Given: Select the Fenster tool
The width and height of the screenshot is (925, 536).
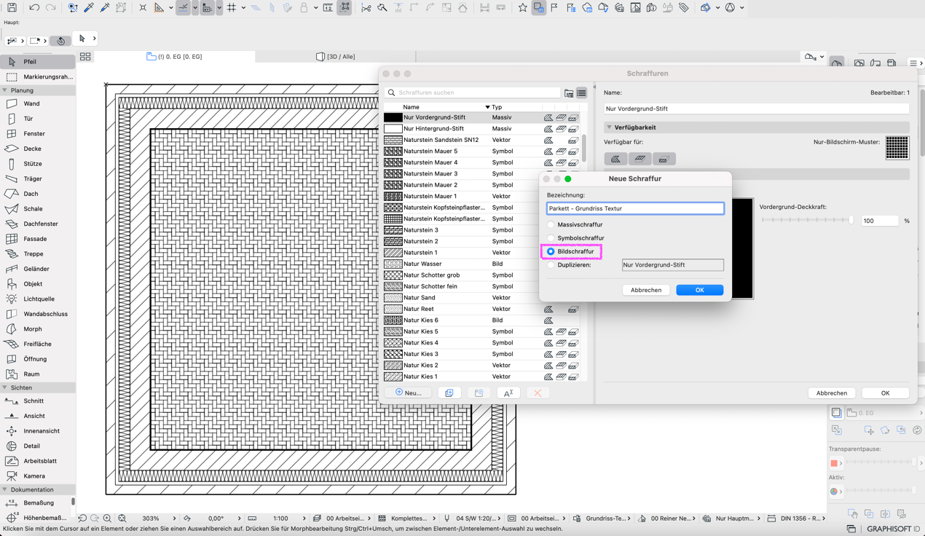Looking at the screenshot, I should 38,134.
